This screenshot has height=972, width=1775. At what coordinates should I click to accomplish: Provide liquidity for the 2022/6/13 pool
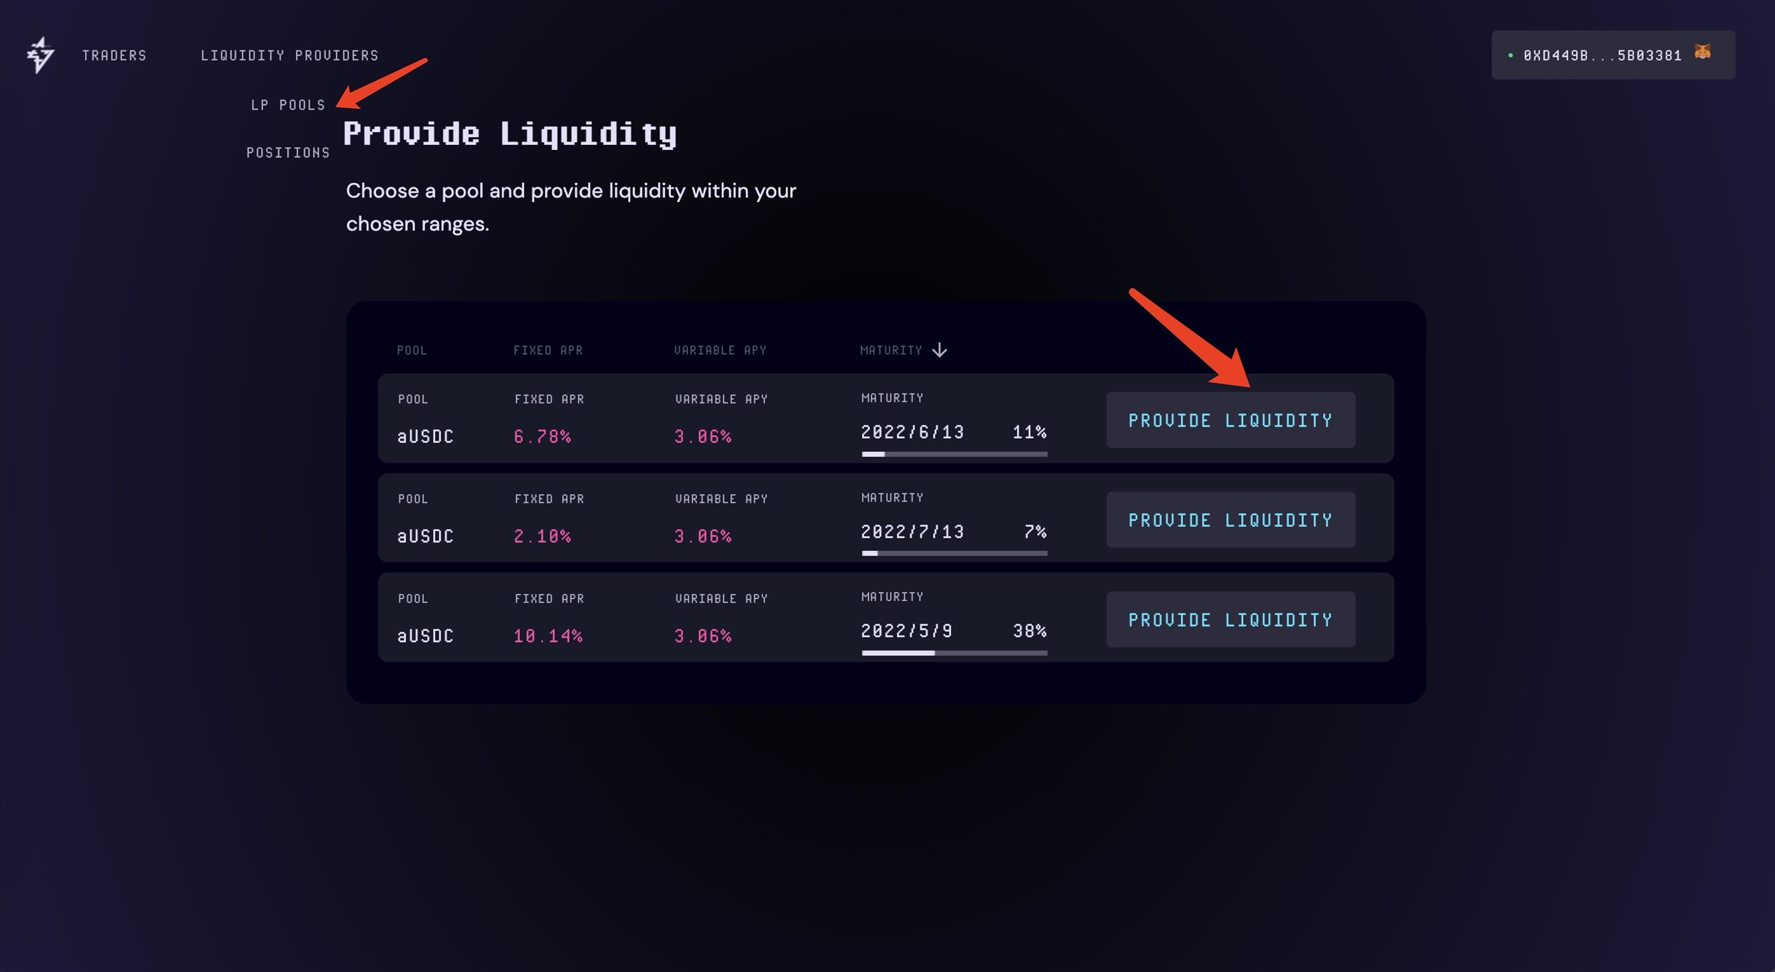(1230, 420)
